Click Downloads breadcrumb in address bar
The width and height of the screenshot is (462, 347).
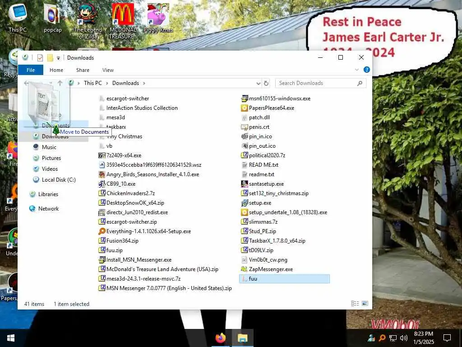[125, 83]
